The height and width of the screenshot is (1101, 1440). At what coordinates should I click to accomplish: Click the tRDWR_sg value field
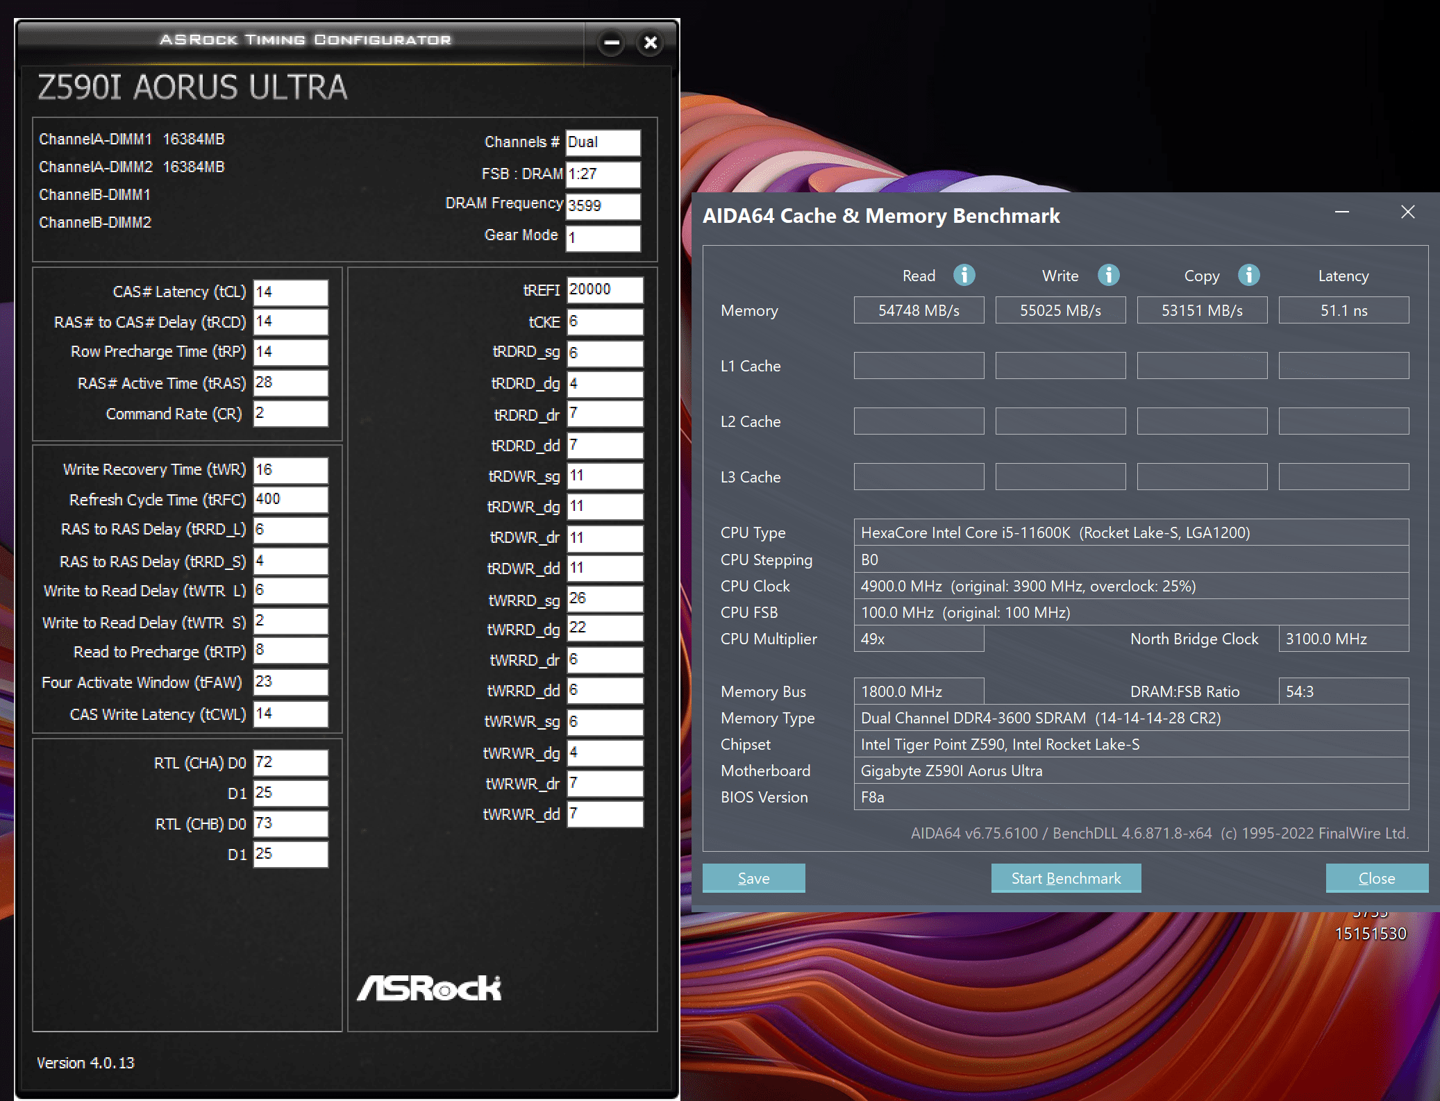point(605,476)
